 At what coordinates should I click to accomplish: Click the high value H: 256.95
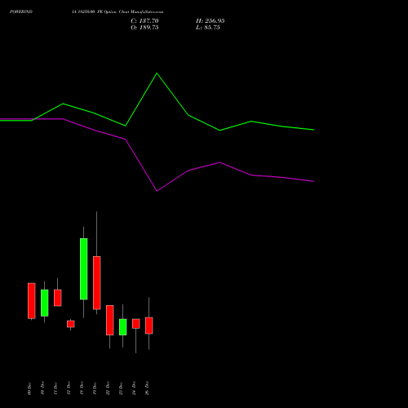[x=210, y=21]
